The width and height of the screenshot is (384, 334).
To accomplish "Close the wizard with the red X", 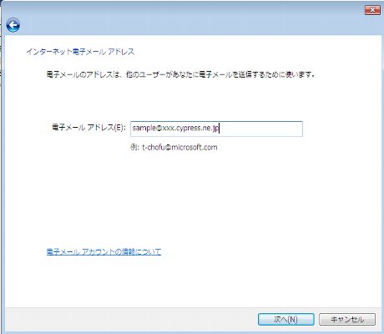I will coord(372,10).
